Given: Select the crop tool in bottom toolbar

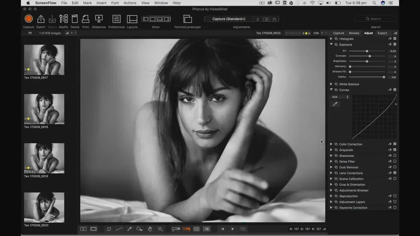Looking at the screenshot, I should pyautogui.click(x=109, y=229).
